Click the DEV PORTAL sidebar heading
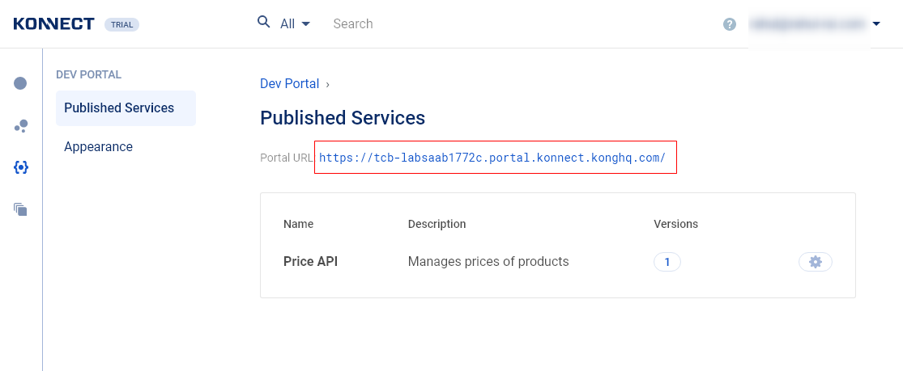The height and width of the screenshot is (371, 903). pos(89,75)
